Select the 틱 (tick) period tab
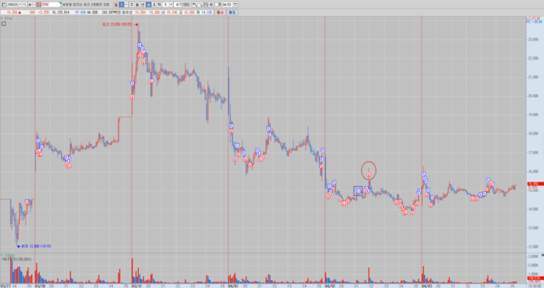Screen dimensions: 544x288 [x=160, y=4]
